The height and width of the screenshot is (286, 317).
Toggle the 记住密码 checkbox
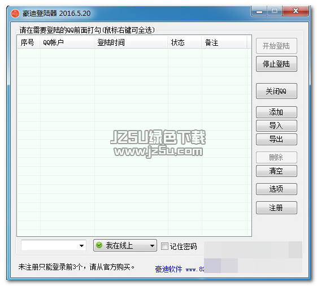pos(164,246)
